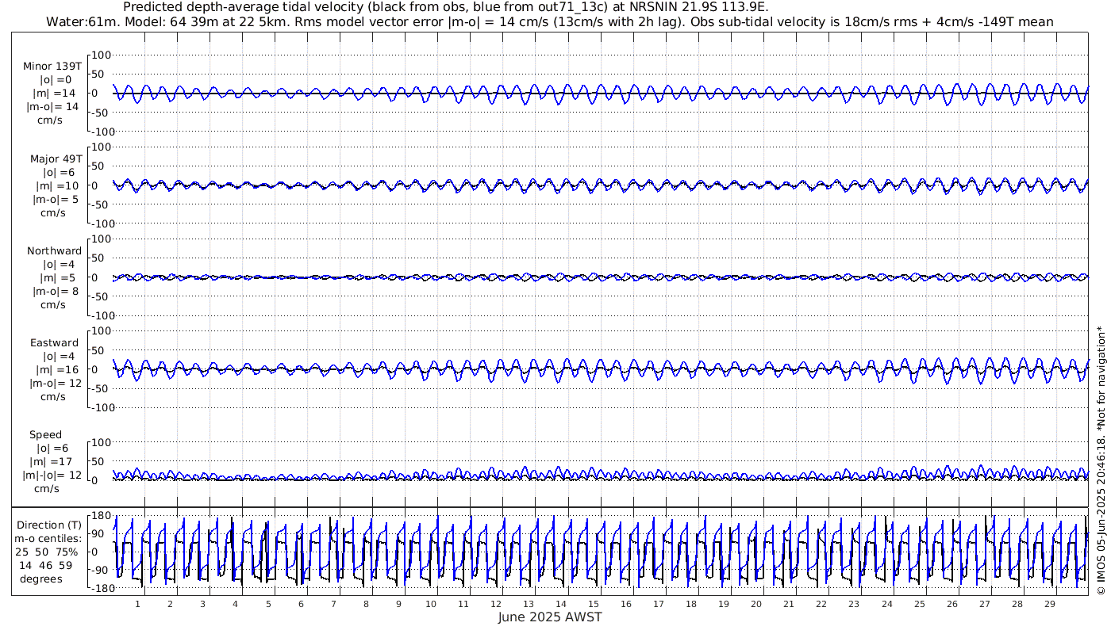
Task: Click the "cm/s" unit under the Eastward label
Action: pos(53,397)
